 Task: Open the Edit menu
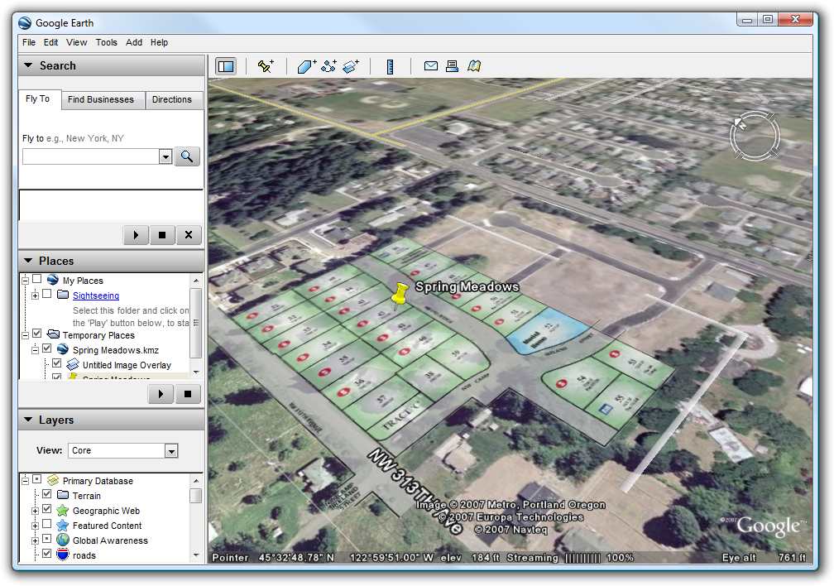(51, 42)
